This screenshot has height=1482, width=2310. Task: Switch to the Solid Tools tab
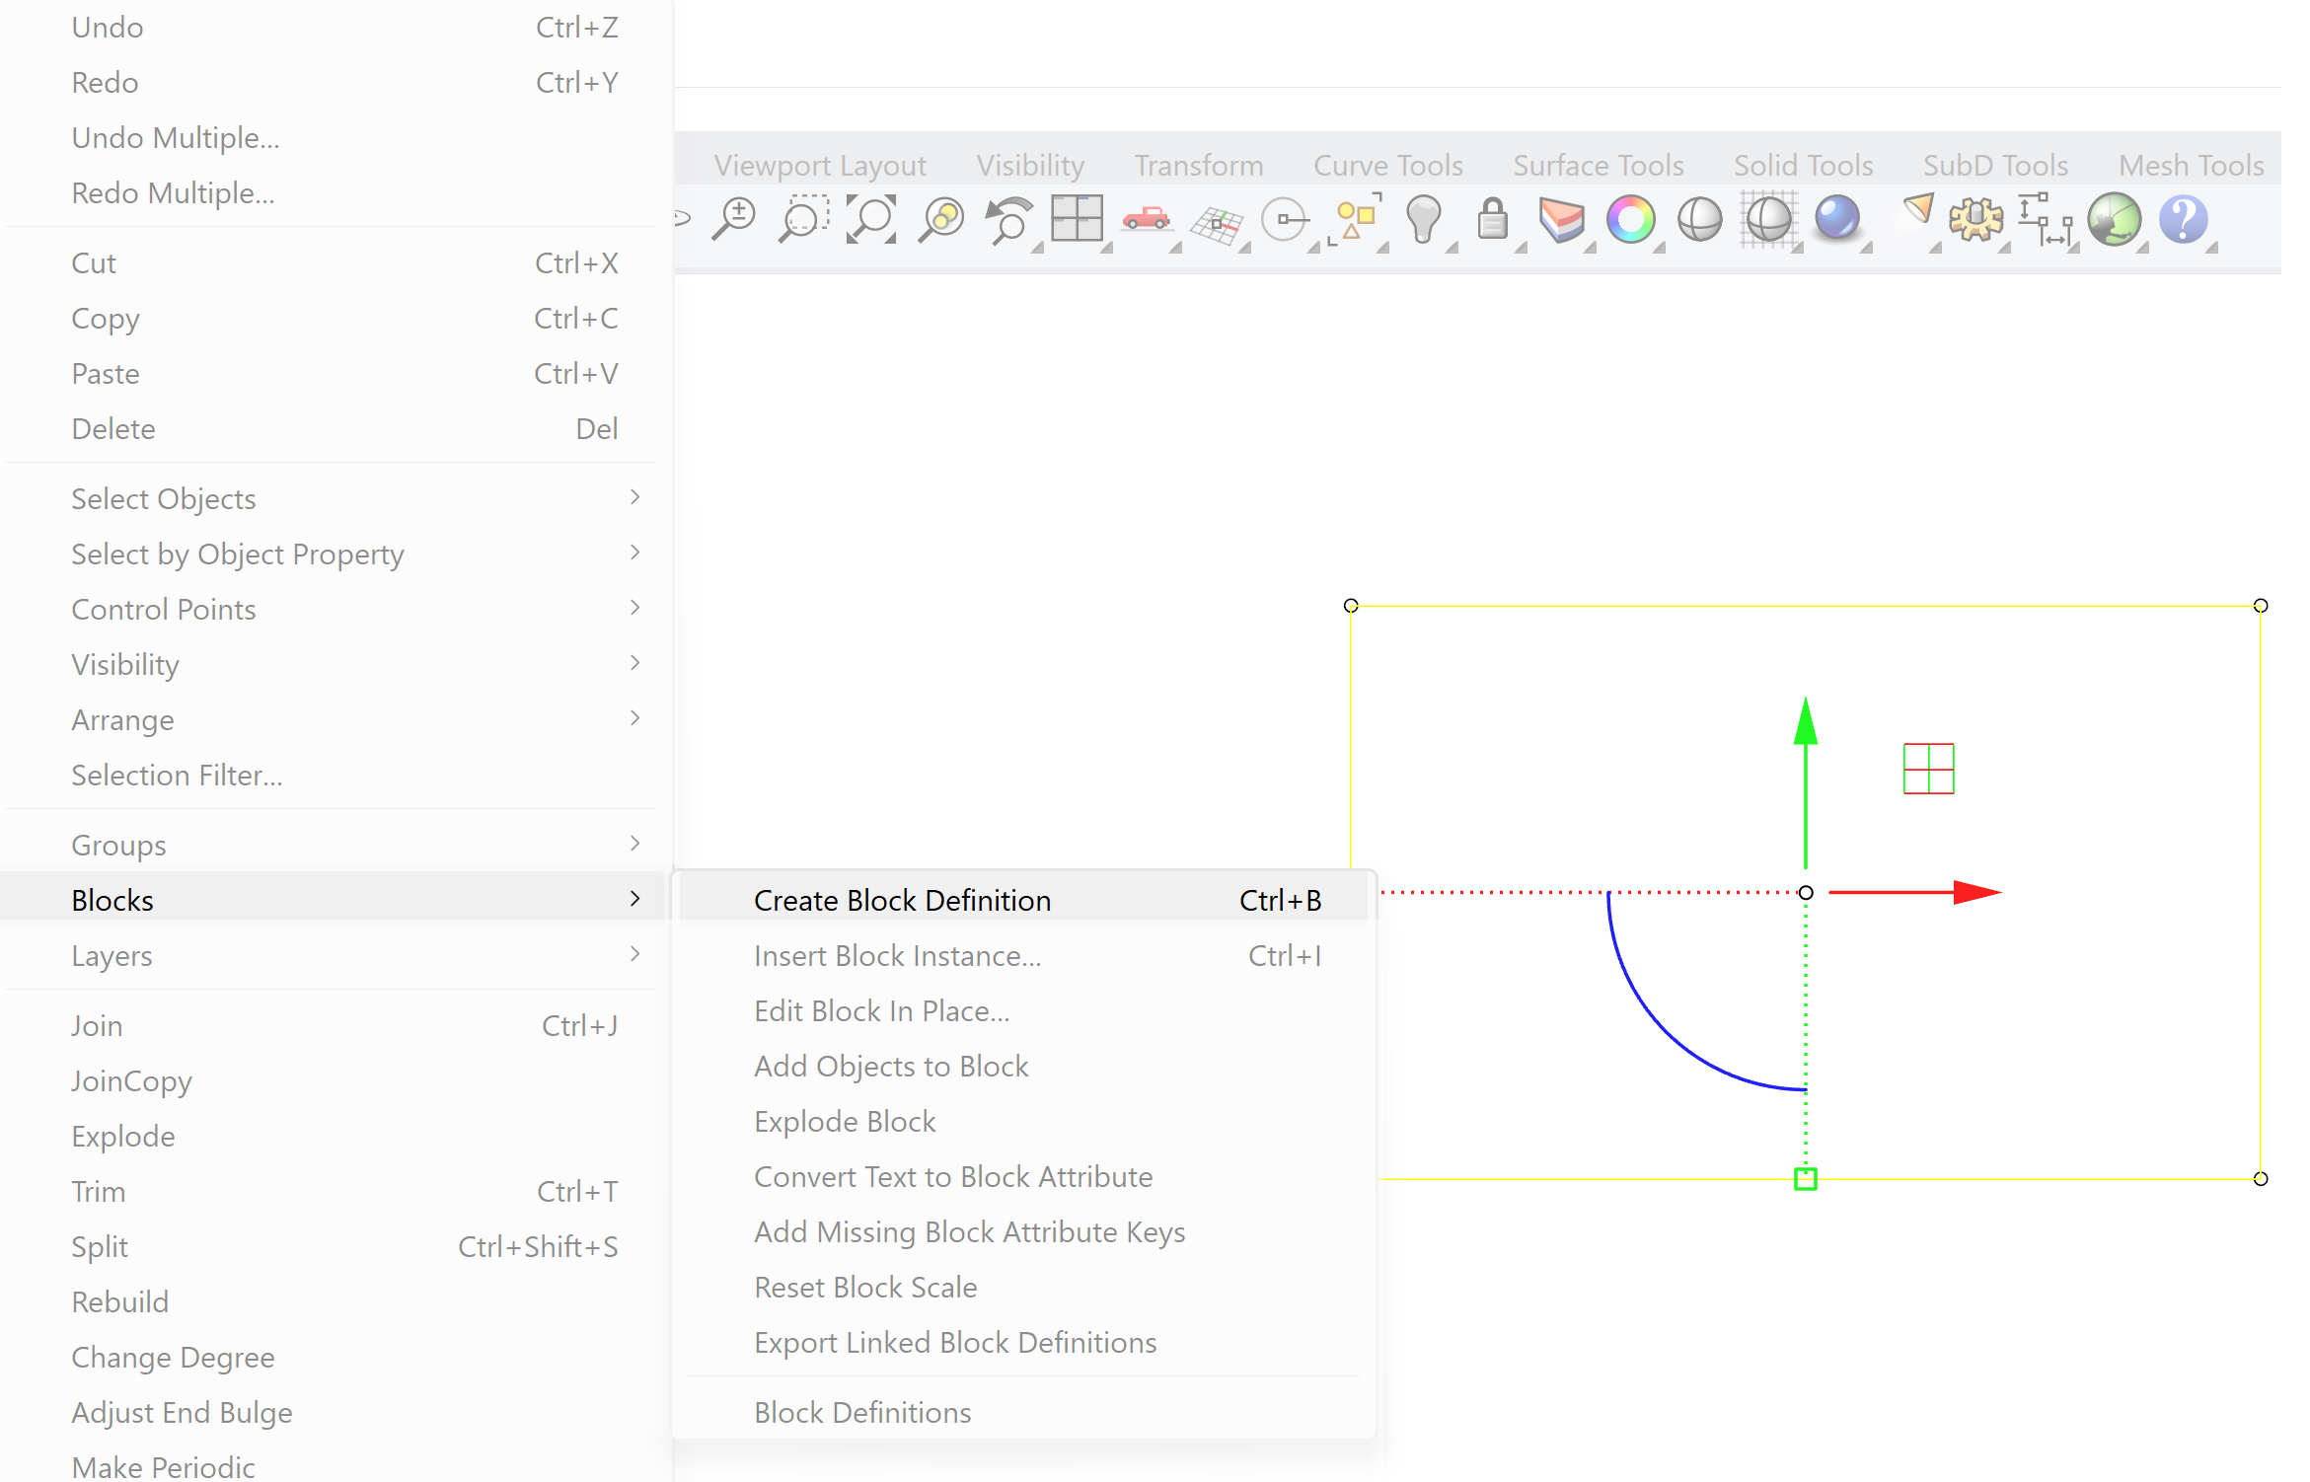coord(1803,165)
